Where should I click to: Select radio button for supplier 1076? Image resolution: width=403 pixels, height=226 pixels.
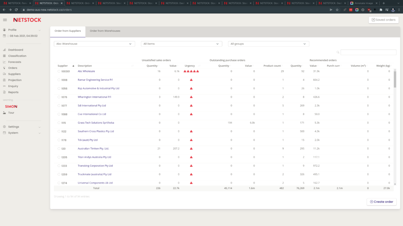tap(59, 97)
